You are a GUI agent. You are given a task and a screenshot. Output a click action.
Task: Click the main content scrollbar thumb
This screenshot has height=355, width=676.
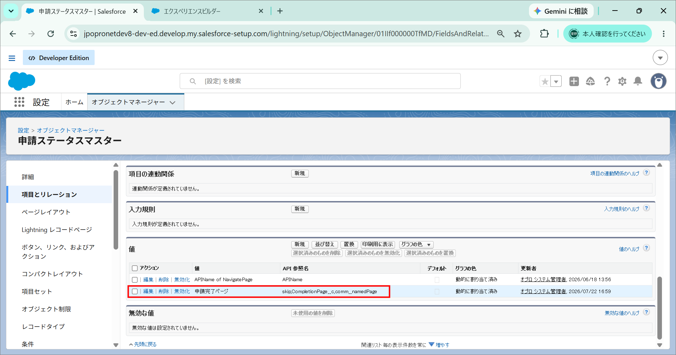(x=659, y=308)
